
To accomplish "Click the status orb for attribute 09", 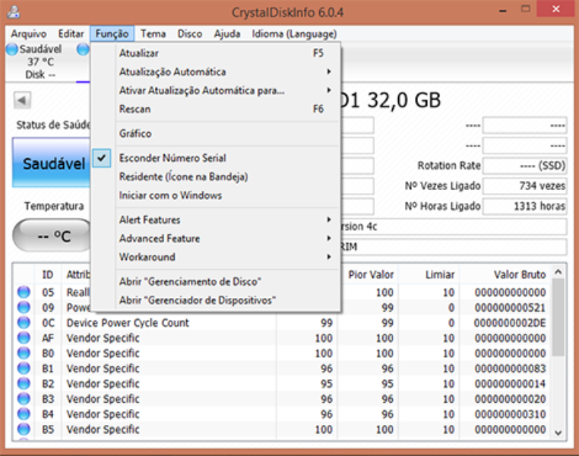I will pyautogui.click(x=24, y=307).
